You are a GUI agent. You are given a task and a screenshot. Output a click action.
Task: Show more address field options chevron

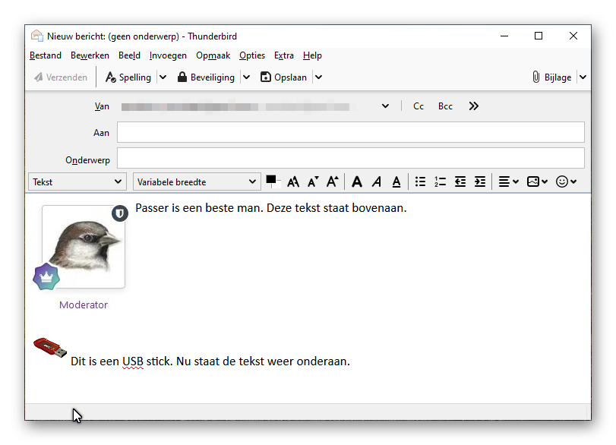click(473, 106)
